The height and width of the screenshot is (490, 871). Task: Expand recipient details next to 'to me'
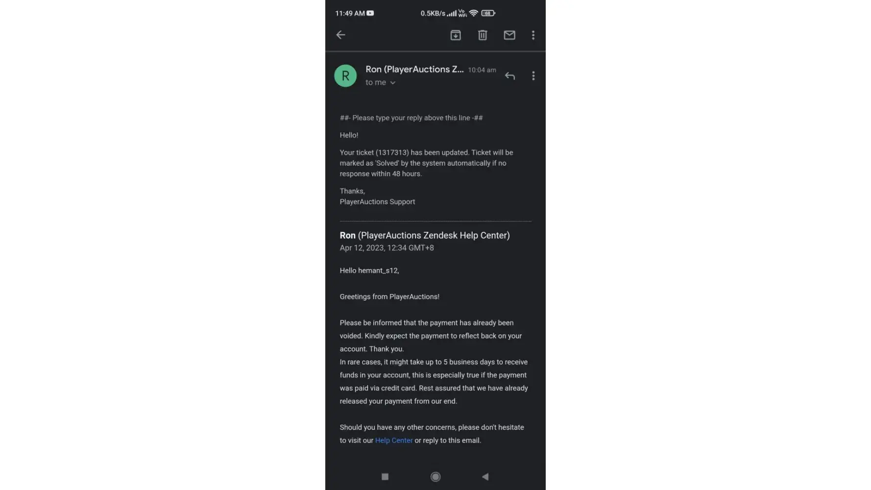click(x=393, y=83)
